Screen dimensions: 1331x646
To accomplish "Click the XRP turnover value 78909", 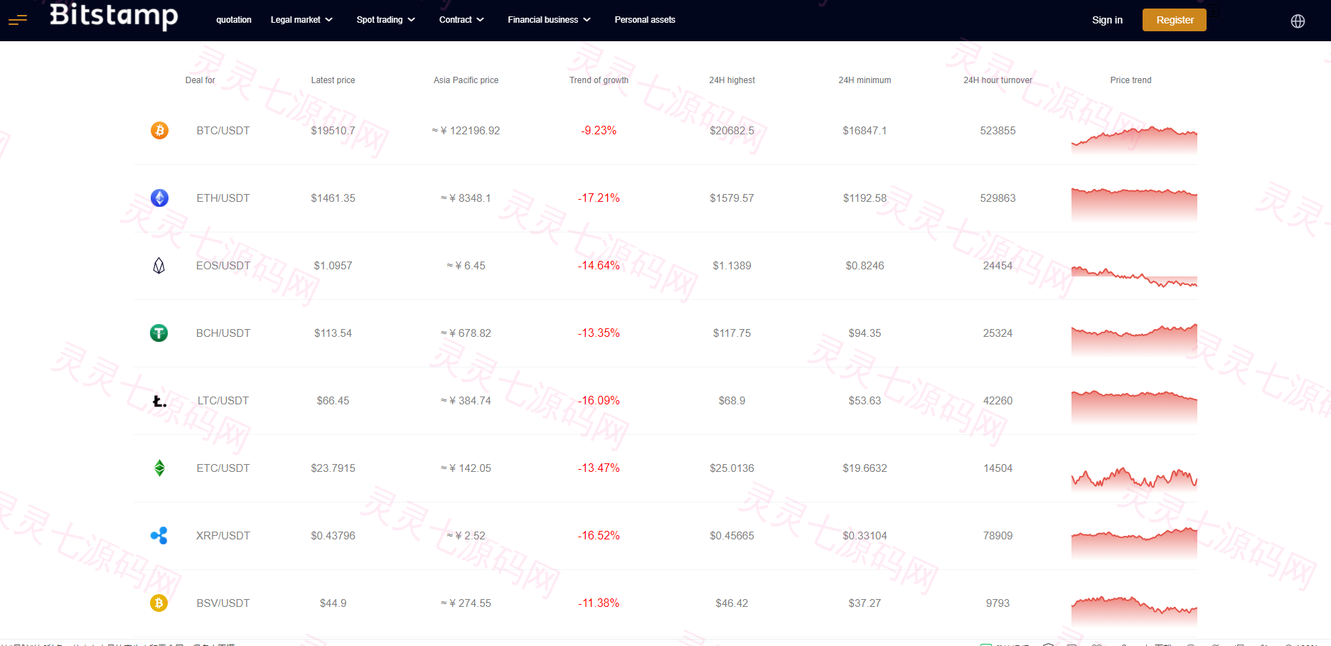I will pyautogui.click(x=998, y=536).
